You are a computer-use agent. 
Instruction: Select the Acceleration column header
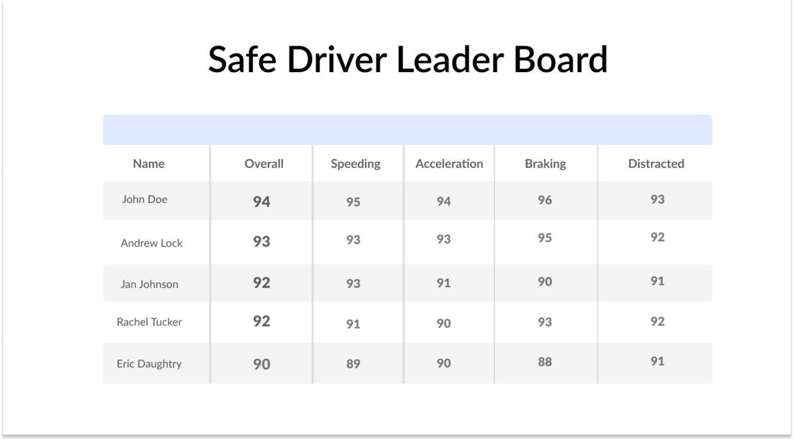point(449,163)
